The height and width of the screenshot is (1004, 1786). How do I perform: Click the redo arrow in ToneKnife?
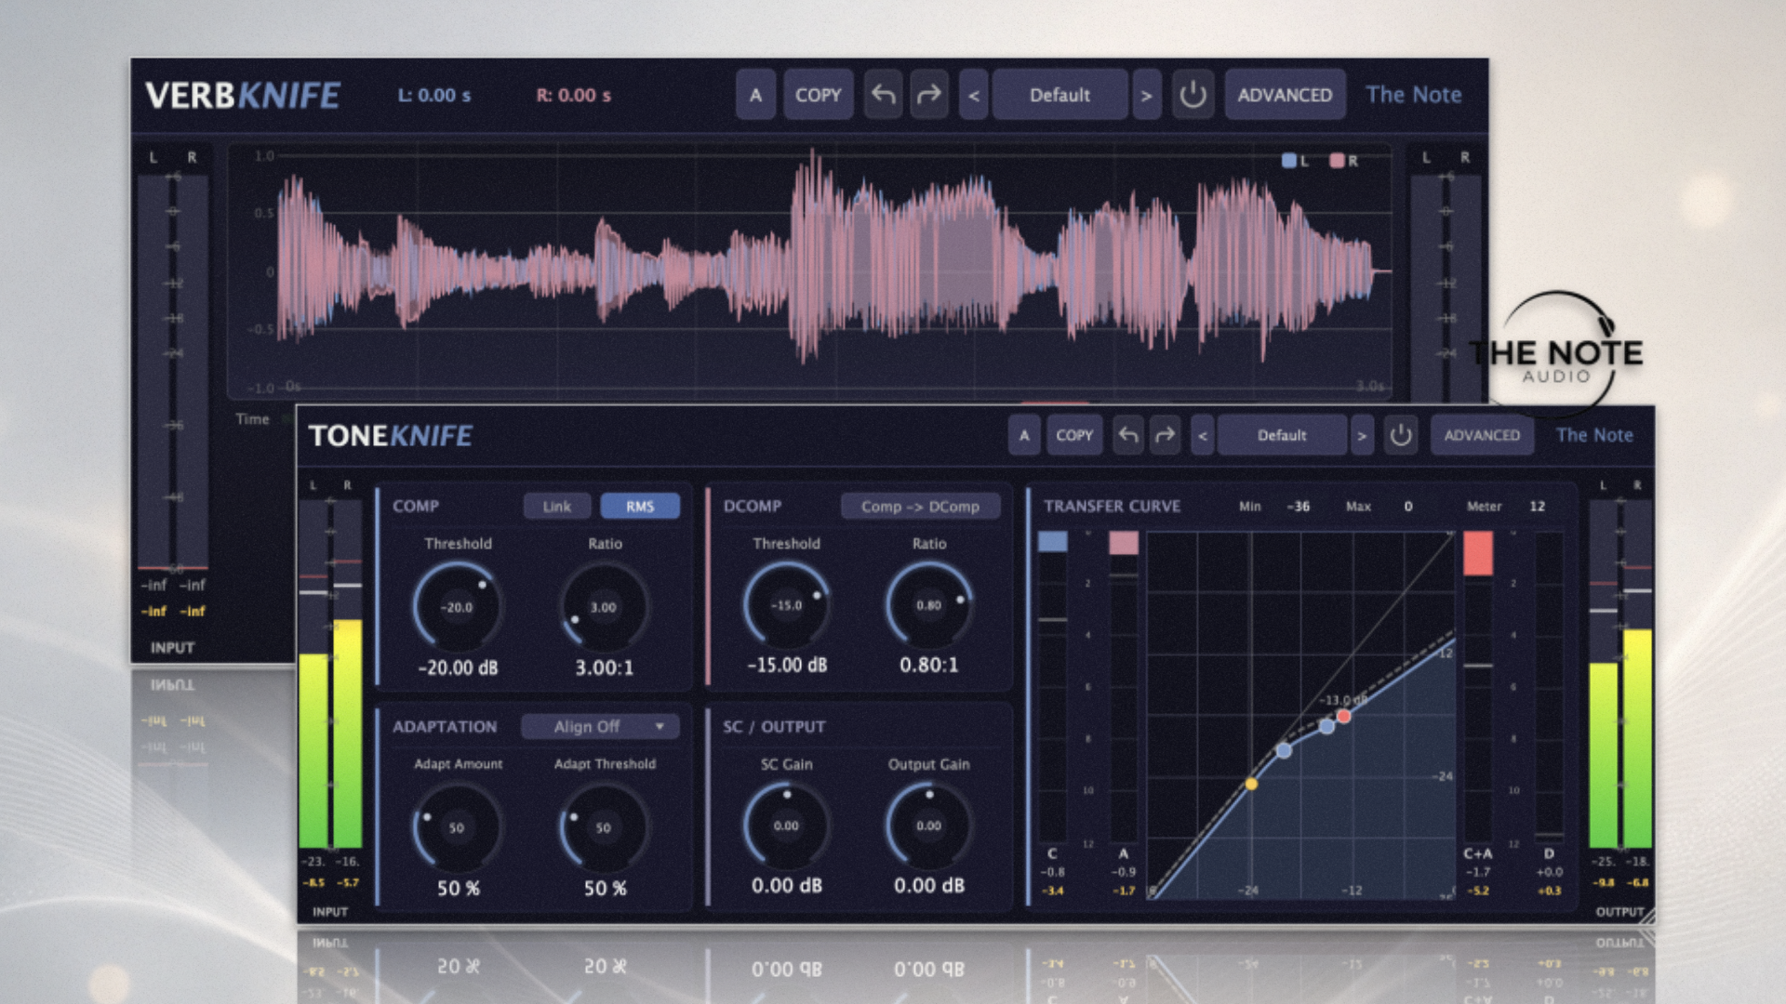pyautogui.click(x=1165, y=435)
